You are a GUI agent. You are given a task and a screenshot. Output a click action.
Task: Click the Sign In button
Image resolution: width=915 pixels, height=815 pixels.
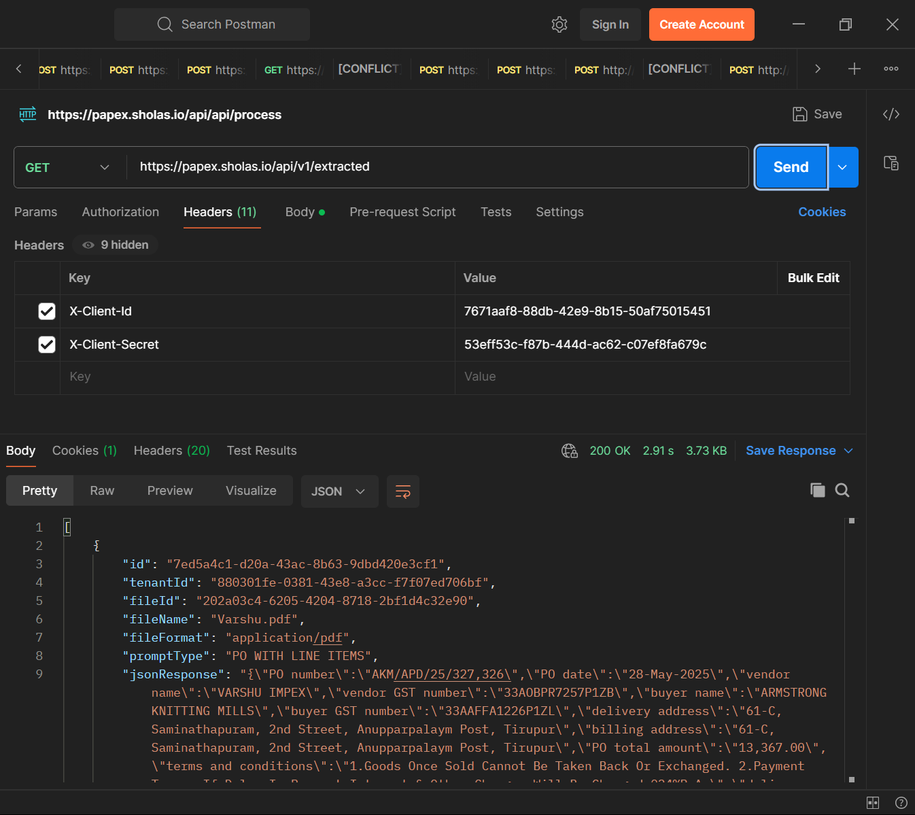[x=610, y=24]
